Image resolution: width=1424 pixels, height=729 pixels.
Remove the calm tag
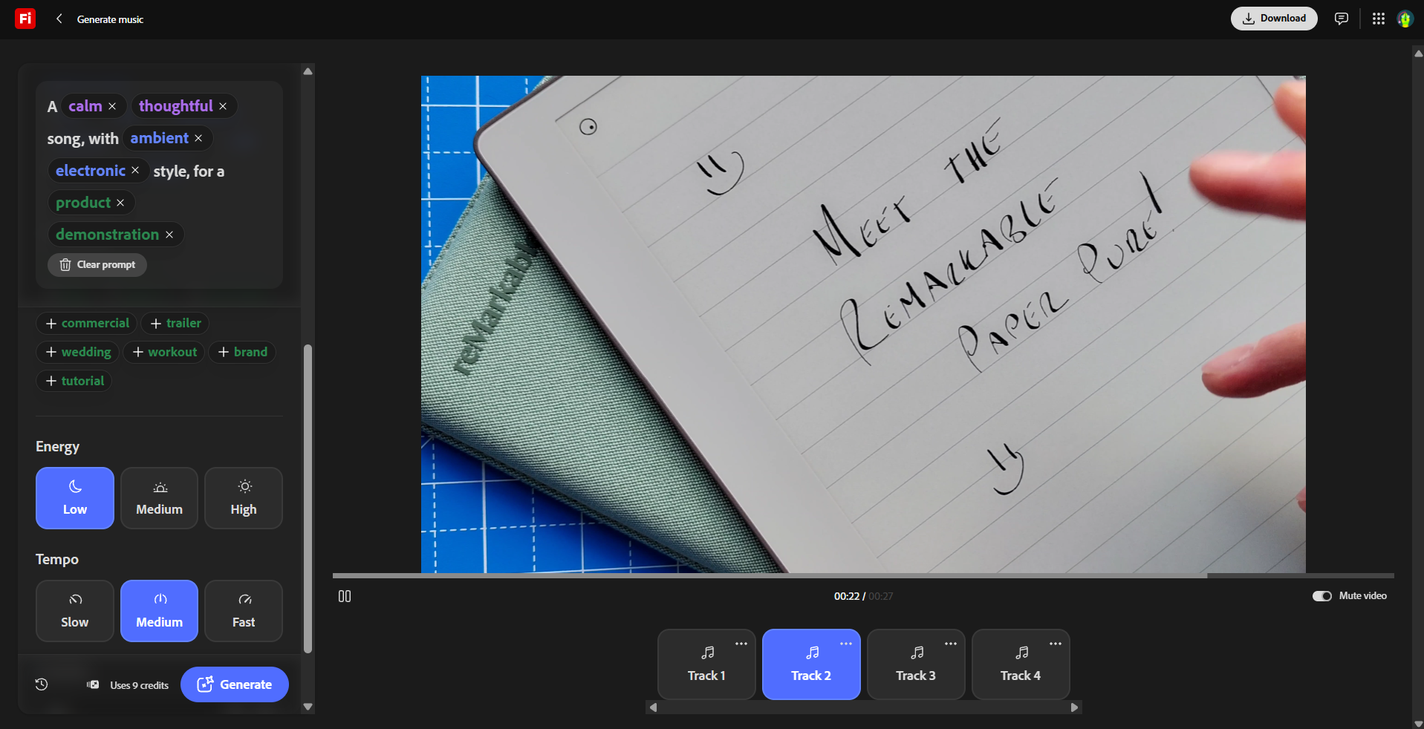tap(112, 106)
